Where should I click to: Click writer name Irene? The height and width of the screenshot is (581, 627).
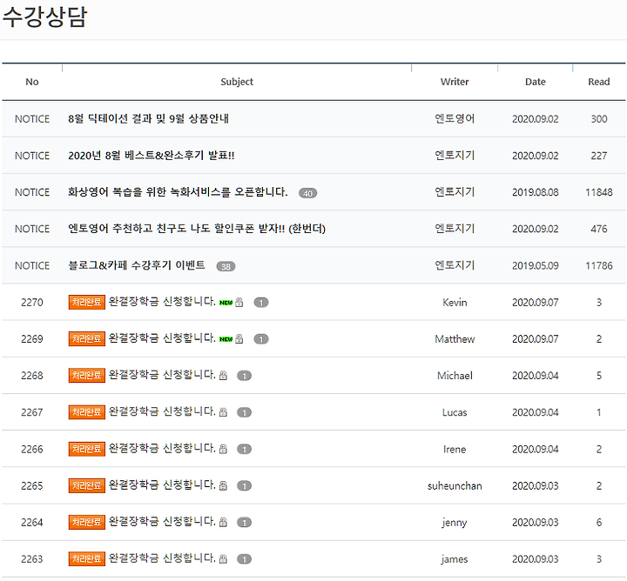click(455, 449)
